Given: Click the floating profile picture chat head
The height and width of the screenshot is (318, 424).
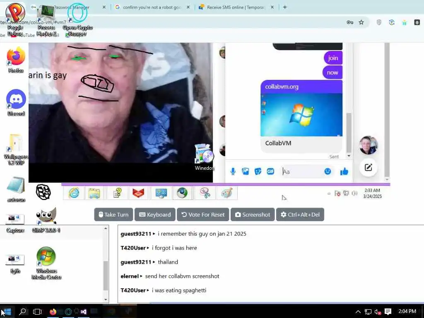Looking at the screenshot, I should tap(368, 145).
